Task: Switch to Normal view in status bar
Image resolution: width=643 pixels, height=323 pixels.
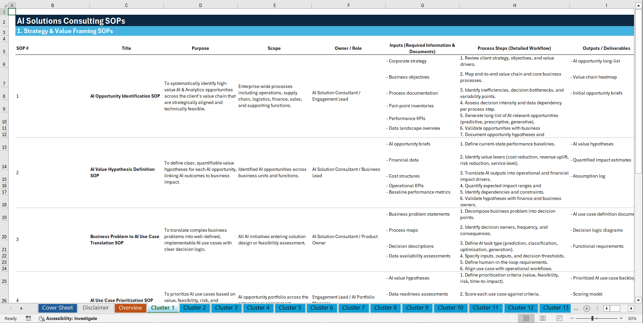Action: coord(526,318)
